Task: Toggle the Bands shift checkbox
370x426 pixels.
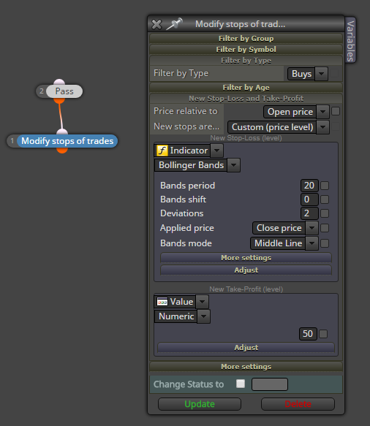Action: [x=325, y=199]
